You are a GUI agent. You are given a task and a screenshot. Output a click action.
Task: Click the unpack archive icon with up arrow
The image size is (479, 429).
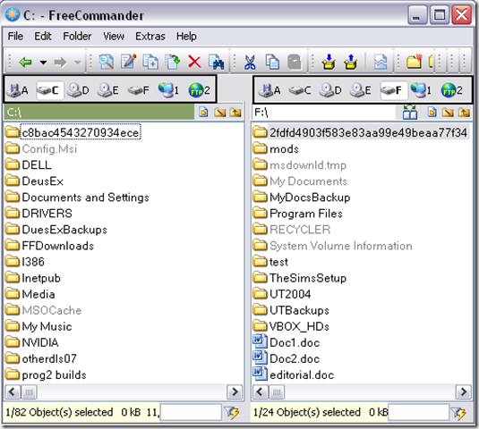tap(351, 62)
